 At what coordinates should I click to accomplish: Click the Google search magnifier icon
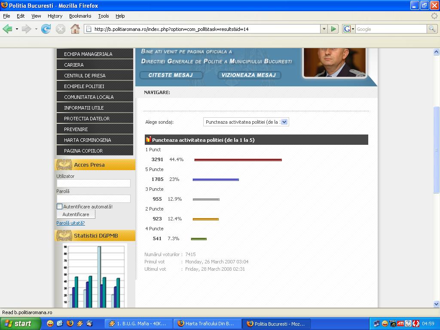(432, 29)
